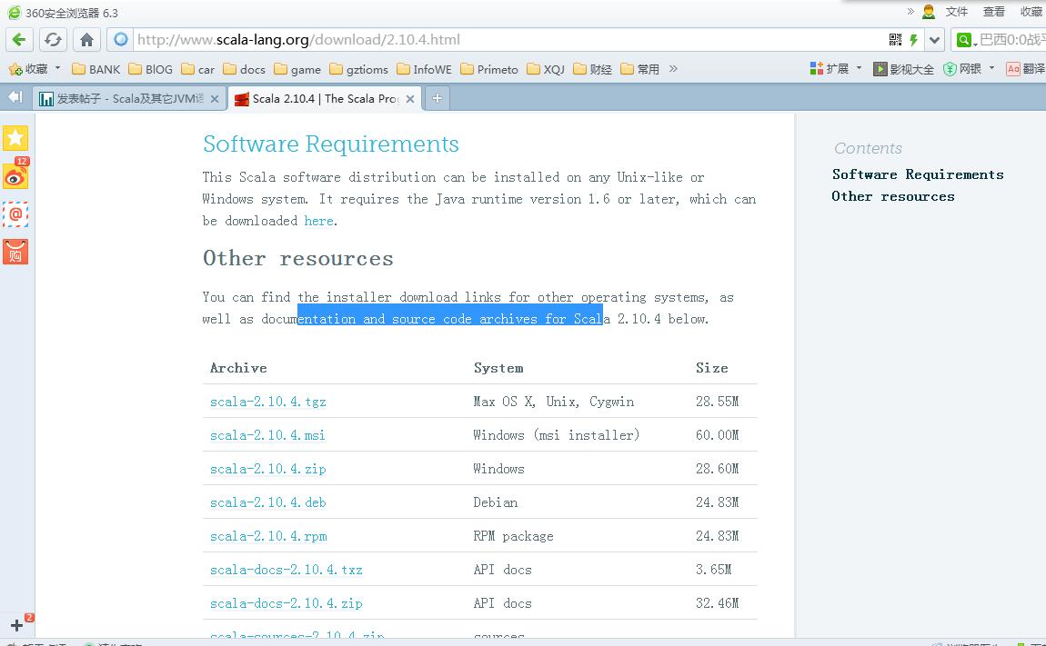Jump to Other resources in Contents
The height and width of the screenshot is (646, 1046).
pos(893,196)
